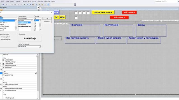Click the font list scroll up arrow
Viewport: 179px width, 100px height.
coord(16,21)
